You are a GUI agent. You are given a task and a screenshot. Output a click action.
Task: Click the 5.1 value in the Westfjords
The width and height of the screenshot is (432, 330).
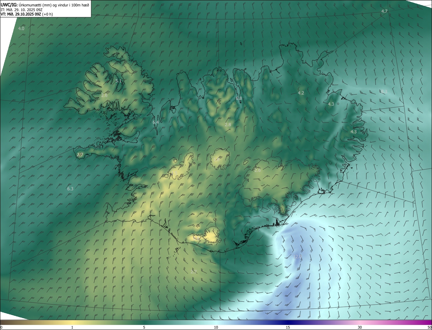pos(118,81)
